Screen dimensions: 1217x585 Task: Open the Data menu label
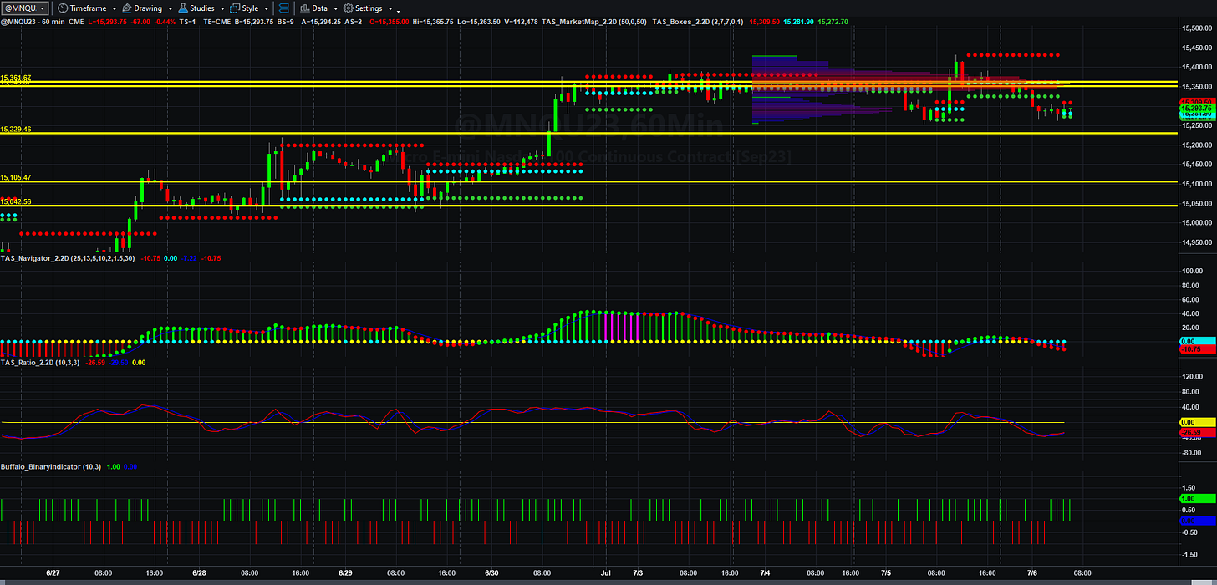pyautogui.click(x=319, y=8)
